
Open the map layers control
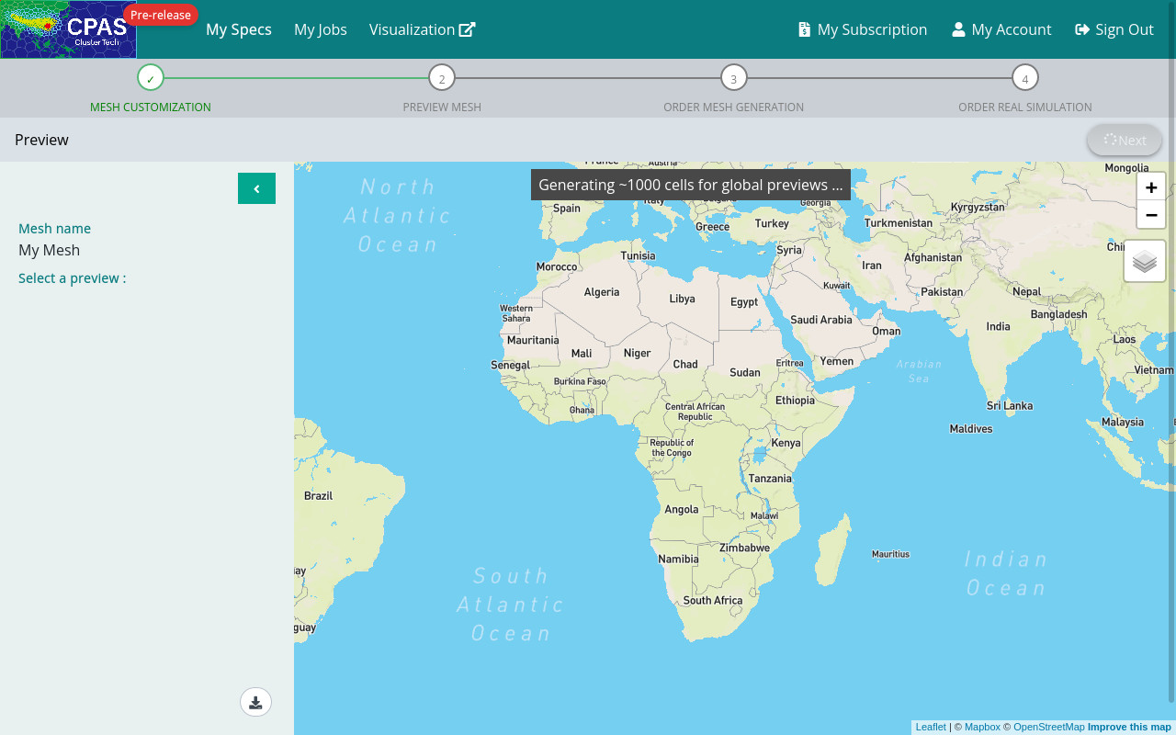pos(1145,262)
